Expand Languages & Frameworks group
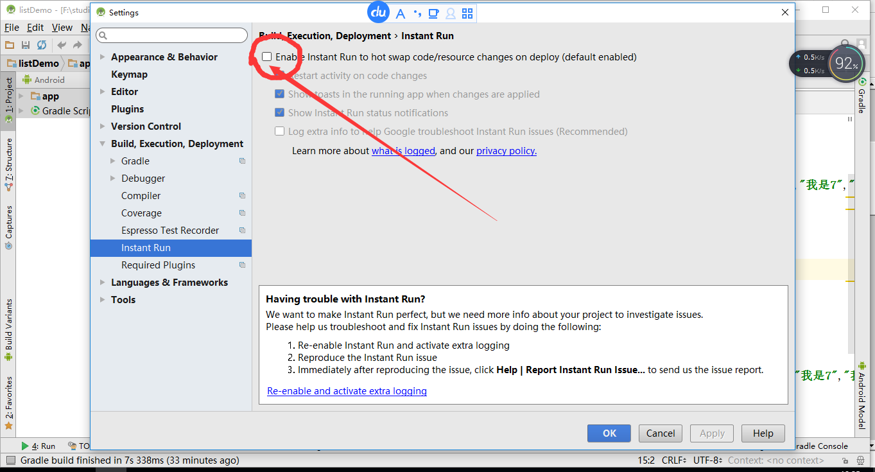This screenshot has height=472, width=875. (x=103, y=283)
